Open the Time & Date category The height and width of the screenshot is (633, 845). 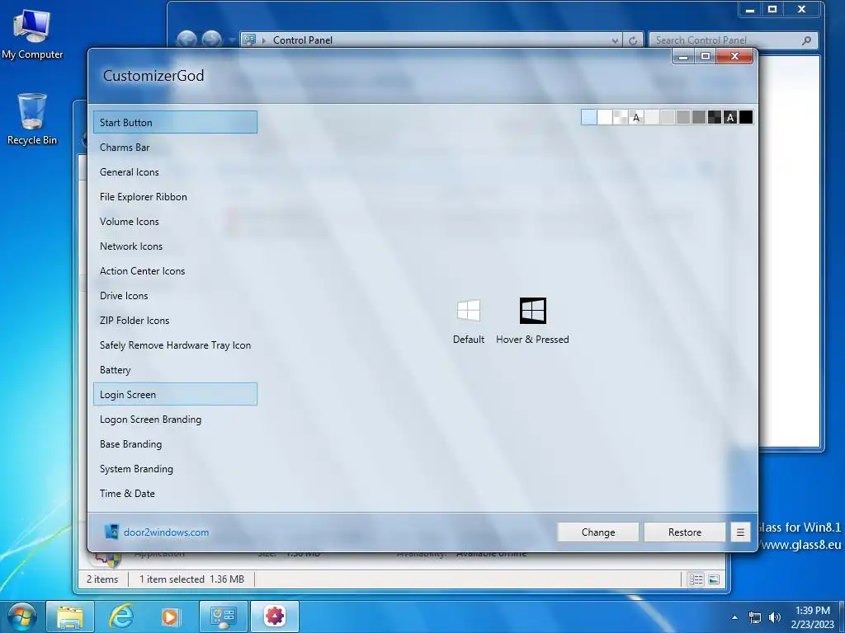click(x=175, y=494)
